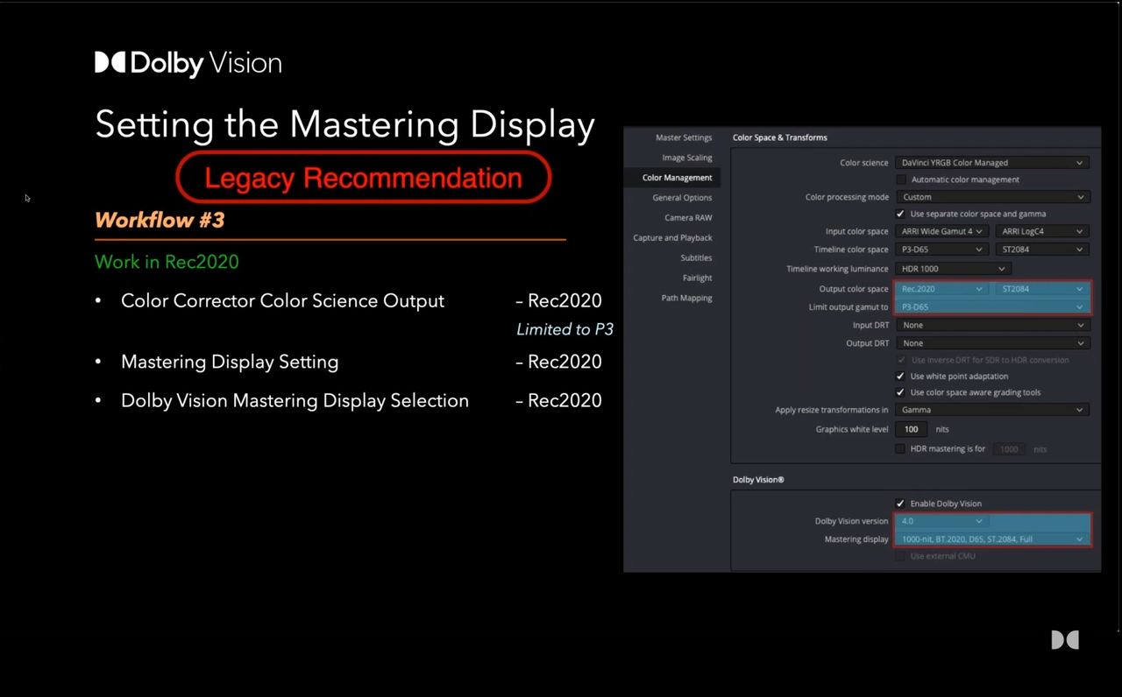Enable Automatic color management checkbox
Image resolution: width=1122 pixels, height=697 pixels.
coord(900,180)
